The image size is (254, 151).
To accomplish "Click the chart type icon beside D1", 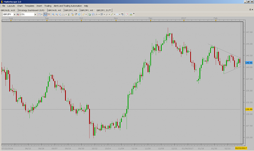I will [x=39, y=14].
